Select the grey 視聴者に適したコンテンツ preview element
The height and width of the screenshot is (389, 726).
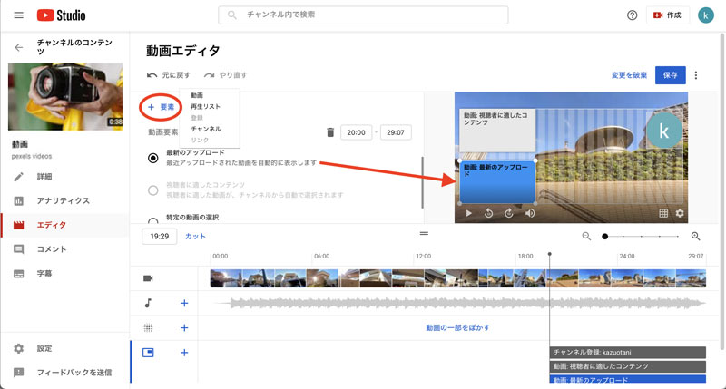click(497, 131)
